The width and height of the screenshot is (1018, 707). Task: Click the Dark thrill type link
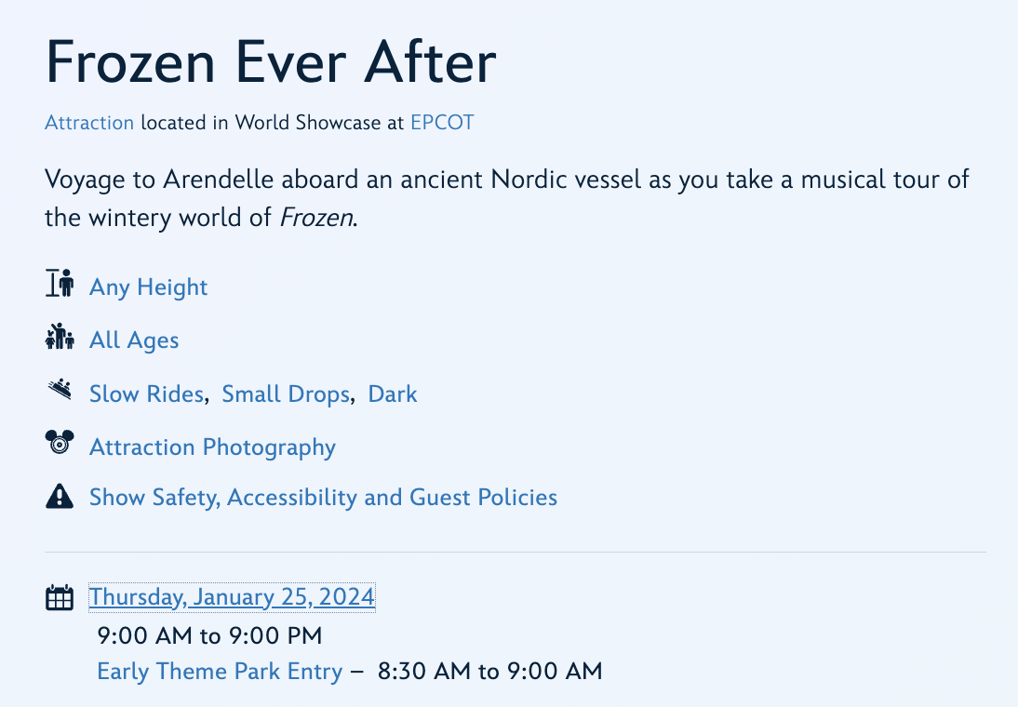(x=393, y=394)
